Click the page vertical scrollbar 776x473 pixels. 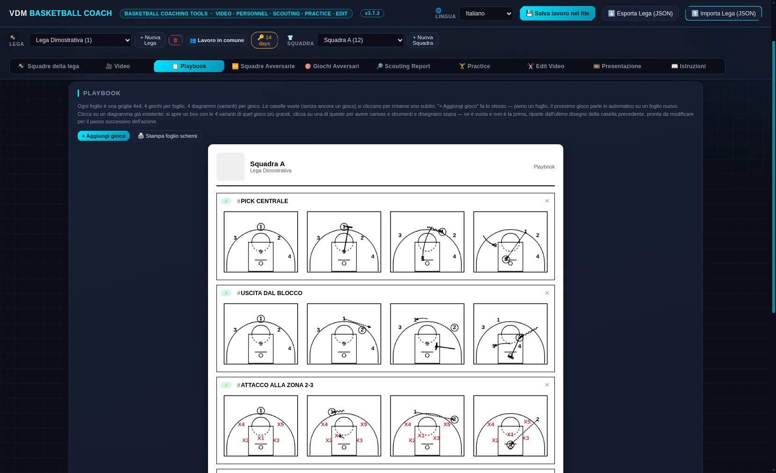pos(773,177)
